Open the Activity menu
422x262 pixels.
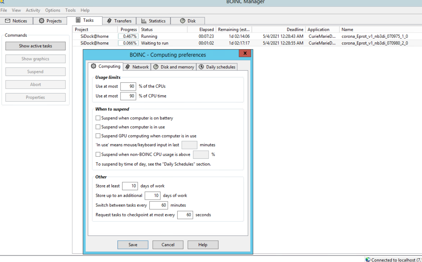tap(33, 10)
